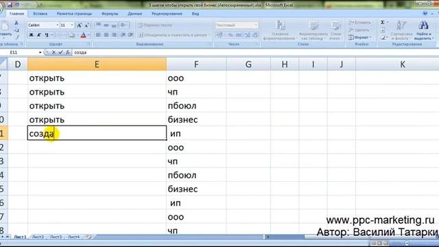Screen dimensions: 439x247
Task: Switch to Разметка страницы tab
Action: (x=74, y=14)
